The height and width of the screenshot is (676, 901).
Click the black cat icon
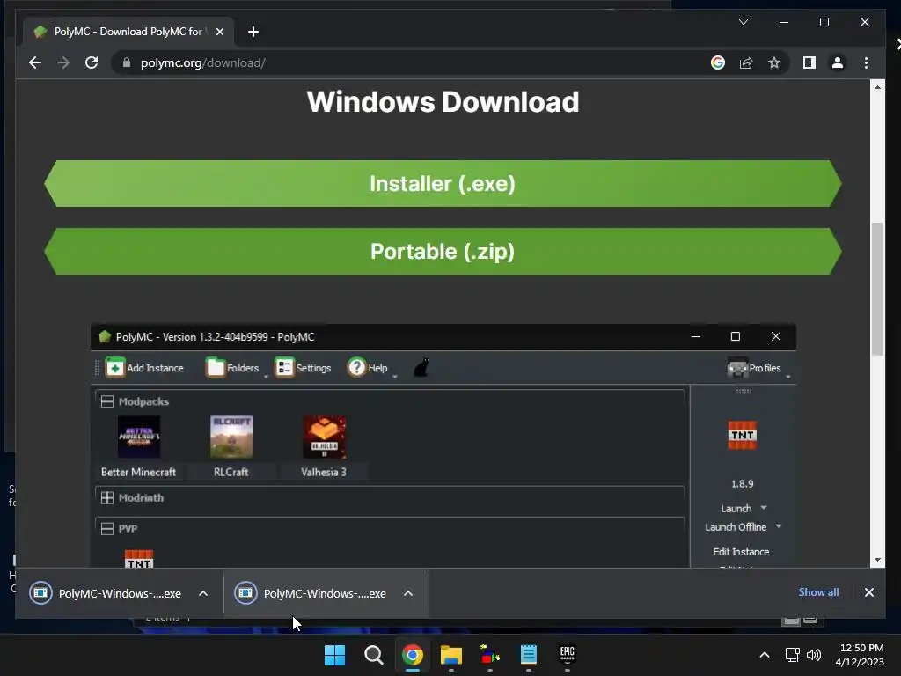click(421, 367)
